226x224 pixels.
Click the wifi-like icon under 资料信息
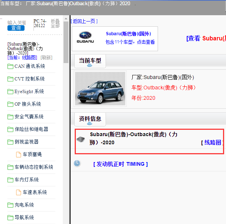point(90,123)
